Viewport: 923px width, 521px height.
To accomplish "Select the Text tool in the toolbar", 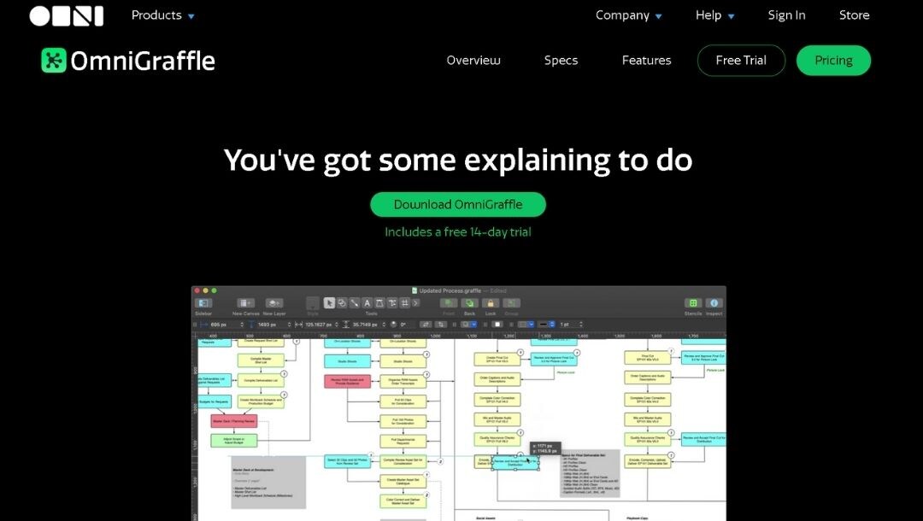I will point(367,303).
